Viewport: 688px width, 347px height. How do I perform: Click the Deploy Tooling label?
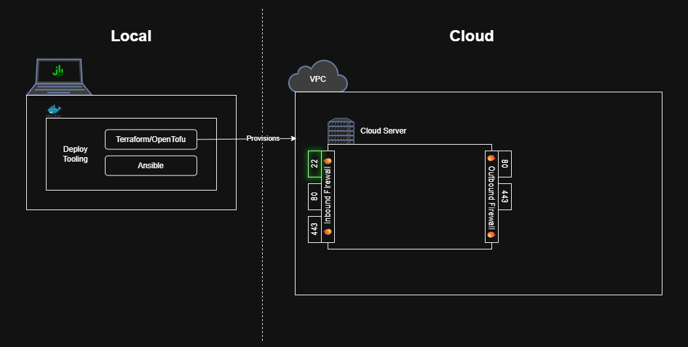75,154
